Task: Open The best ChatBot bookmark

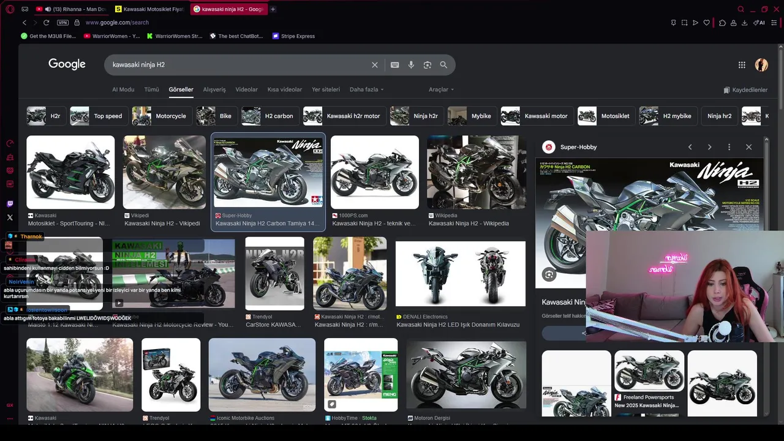Action: [236, 36]
